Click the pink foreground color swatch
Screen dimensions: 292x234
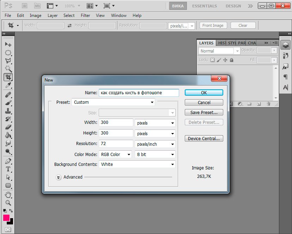coord(6,217)
